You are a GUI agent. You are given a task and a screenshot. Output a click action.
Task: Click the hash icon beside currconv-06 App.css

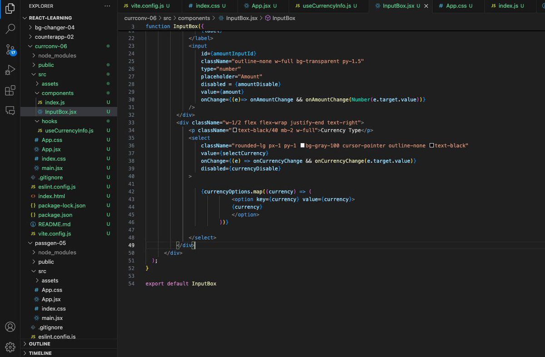coord(36,140)
